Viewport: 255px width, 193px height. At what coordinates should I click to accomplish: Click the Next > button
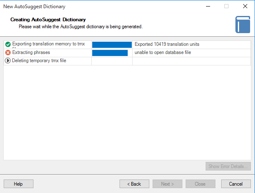(167, 184)
